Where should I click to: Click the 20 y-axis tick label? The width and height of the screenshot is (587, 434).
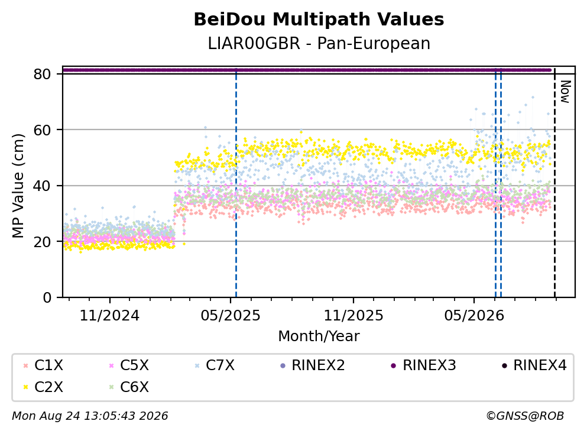pyautogui.click(x=42, y=241)
